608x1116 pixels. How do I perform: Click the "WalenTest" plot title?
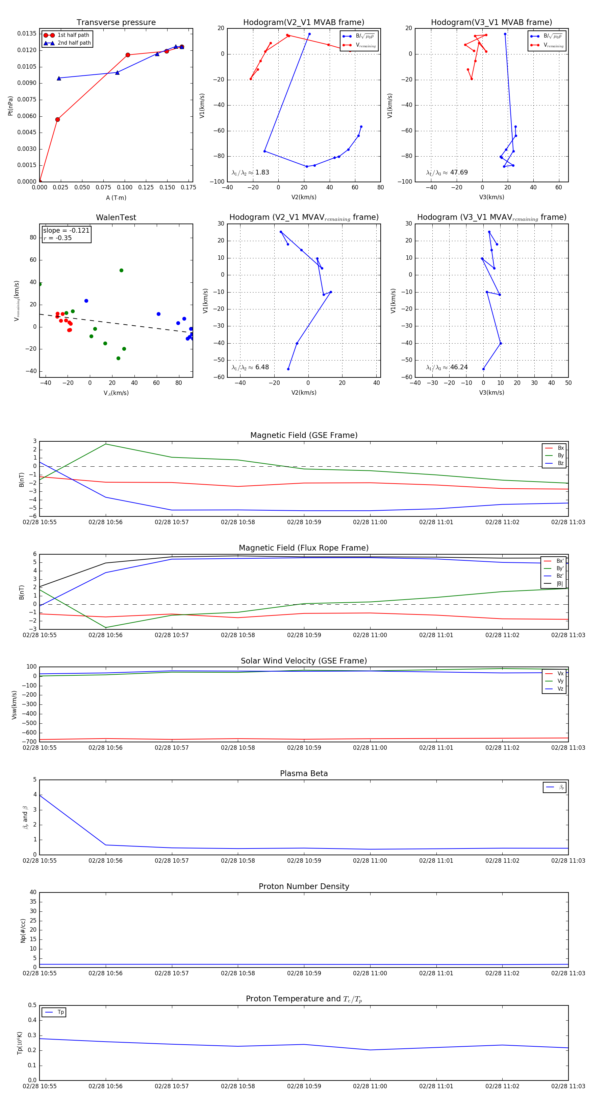pos(116,217)
